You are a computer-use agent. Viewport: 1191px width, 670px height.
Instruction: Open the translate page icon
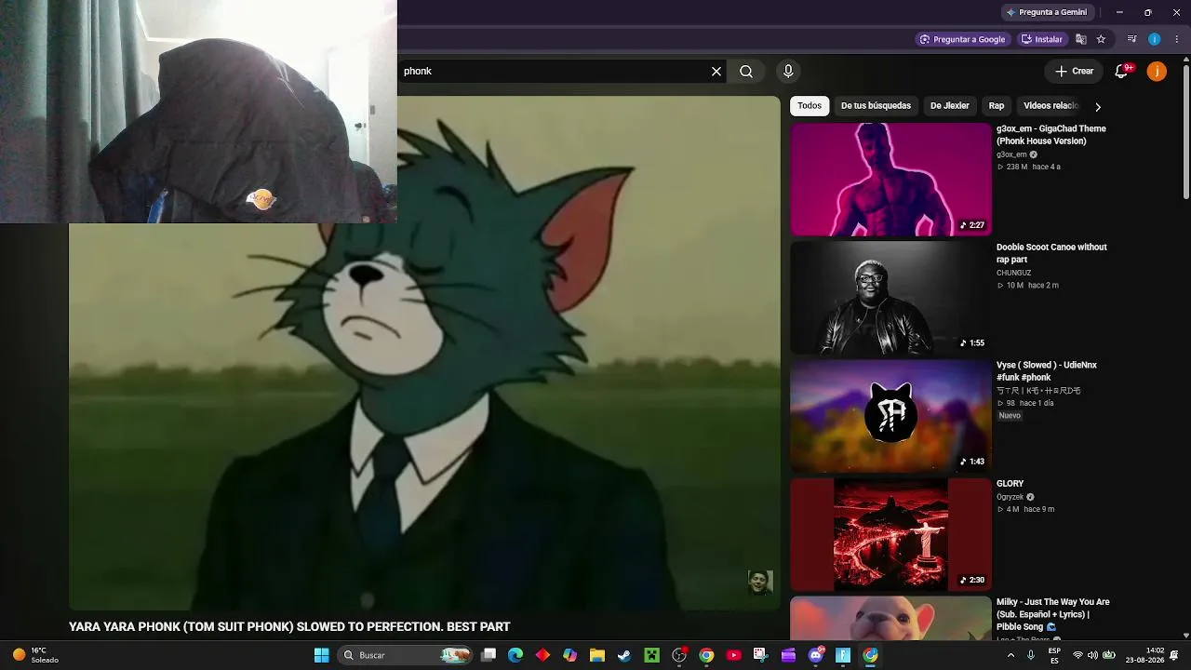pos(1081,39)
